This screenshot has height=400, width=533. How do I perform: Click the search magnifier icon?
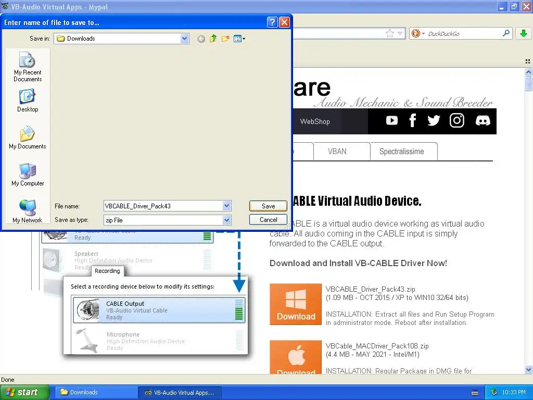506,33
